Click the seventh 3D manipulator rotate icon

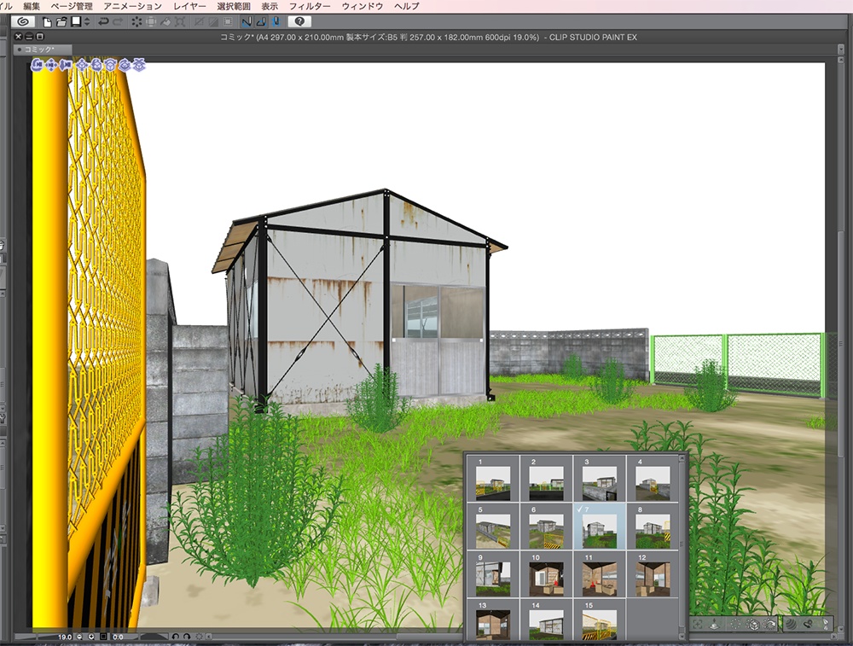click(x=125, y=65)
